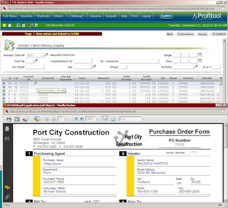Click Logout in navbar
228x208 pixels.
pos(146,16)
